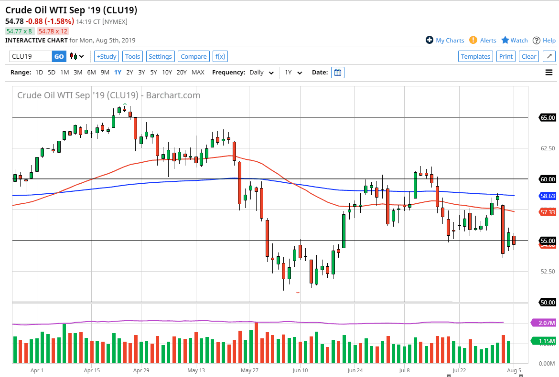Open the Date calendar picker icon
Screen dimensions: 559x377
338,73
